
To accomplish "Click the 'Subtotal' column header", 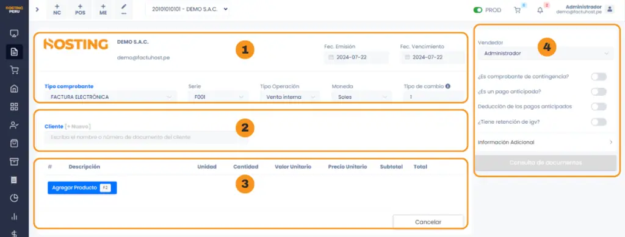I will [391, 166].
